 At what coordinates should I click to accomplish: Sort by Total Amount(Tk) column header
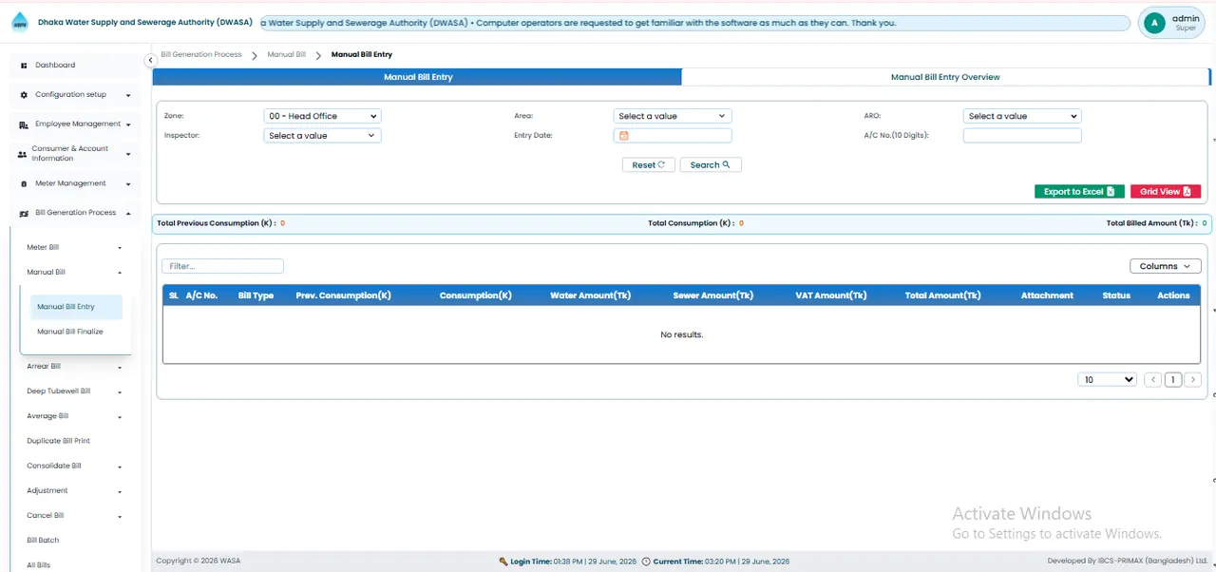click(x=942, y=296)
